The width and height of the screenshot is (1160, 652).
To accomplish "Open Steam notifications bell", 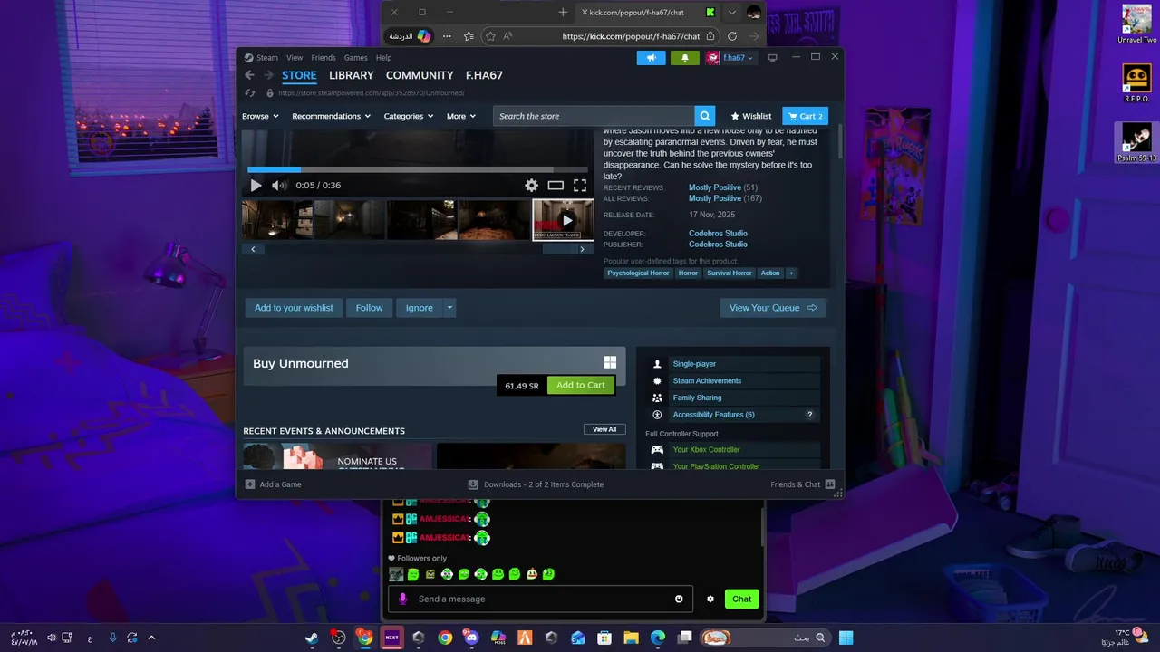I will tap(684, 58).
